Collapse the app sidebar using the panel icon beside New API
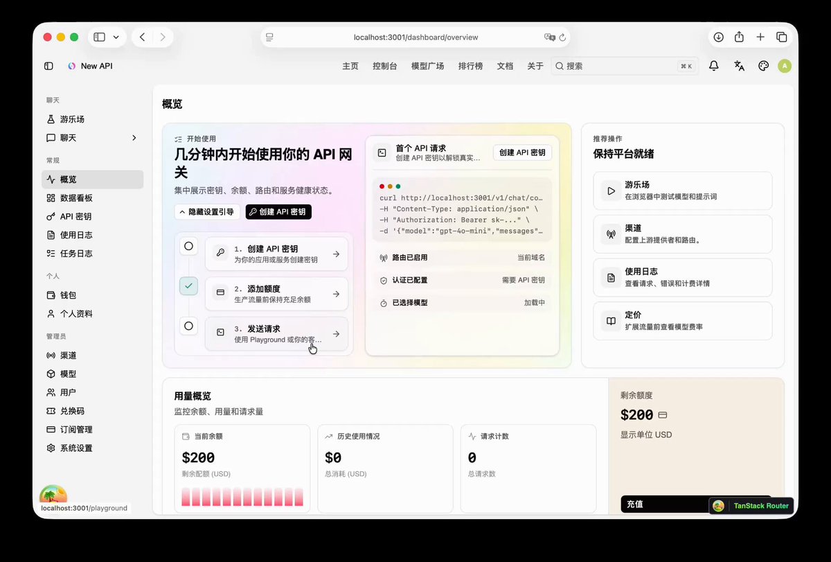 [x=48, y=66]
